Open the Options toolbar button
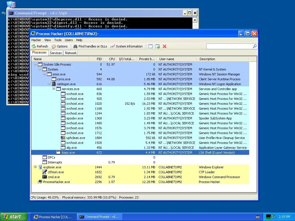 point(59,46)
